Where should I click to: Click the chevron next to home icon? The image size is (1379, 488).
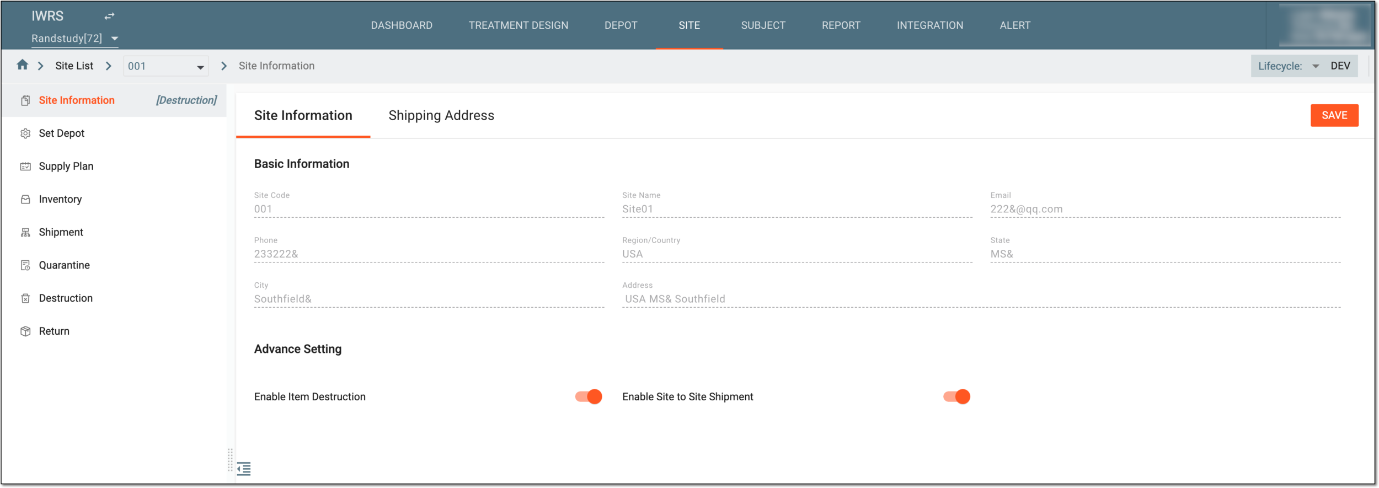pyautogui.click(x=40, y=66)
